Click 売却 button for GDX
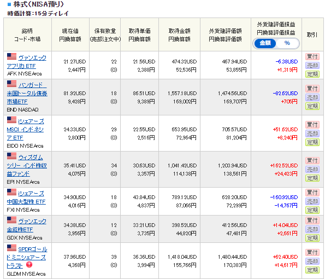This screenshot has width=325, height=279. click(312, 229)
